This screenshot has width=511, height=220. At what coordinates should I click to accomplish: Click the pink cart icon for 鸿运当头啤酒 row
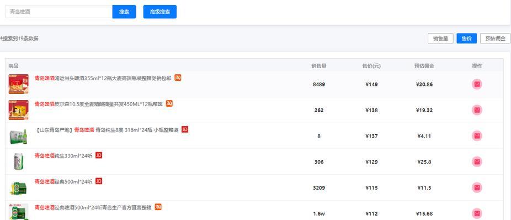pyautogui.click(x=477, y=84)
